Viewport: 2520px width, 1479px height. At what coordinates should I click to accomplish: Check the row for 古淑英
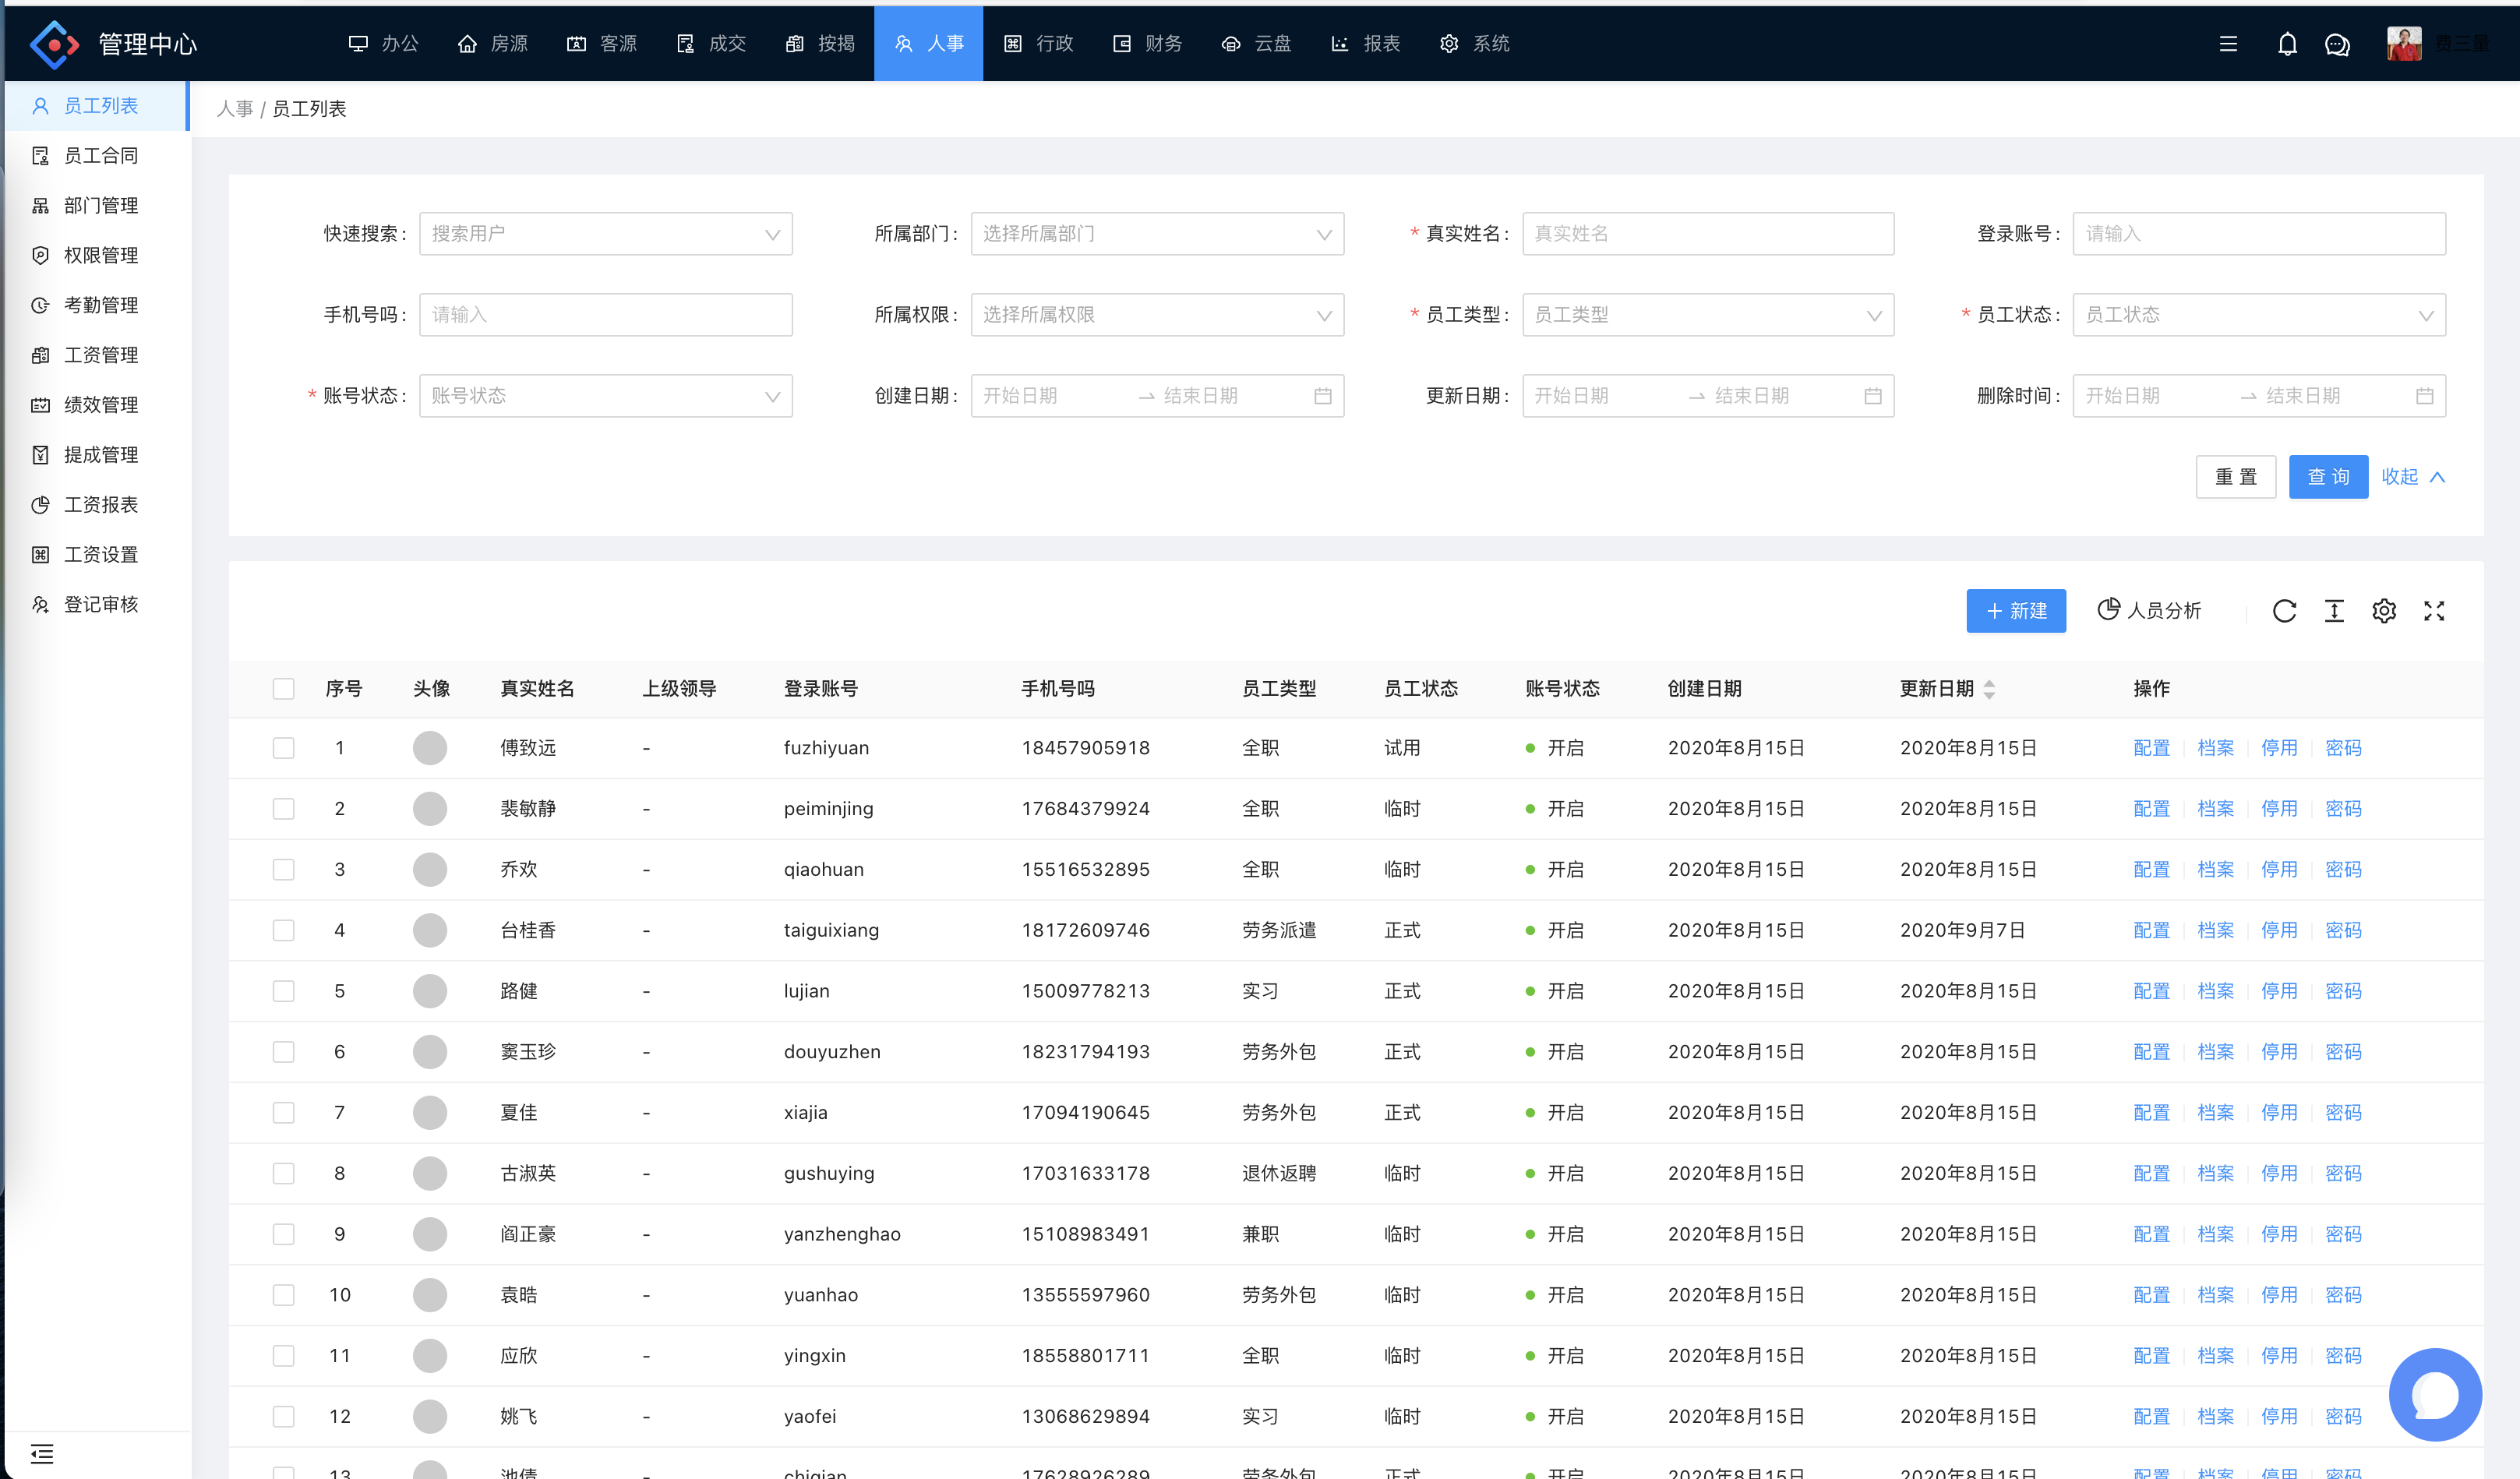284,1173
